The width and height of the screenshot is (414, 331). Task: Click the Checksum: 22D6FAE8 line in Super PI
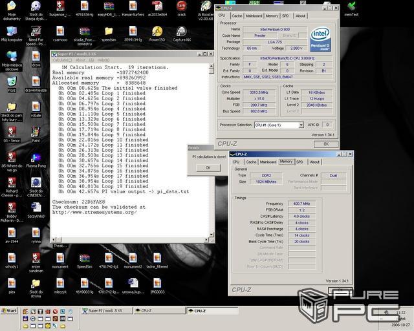coord(78,202)
